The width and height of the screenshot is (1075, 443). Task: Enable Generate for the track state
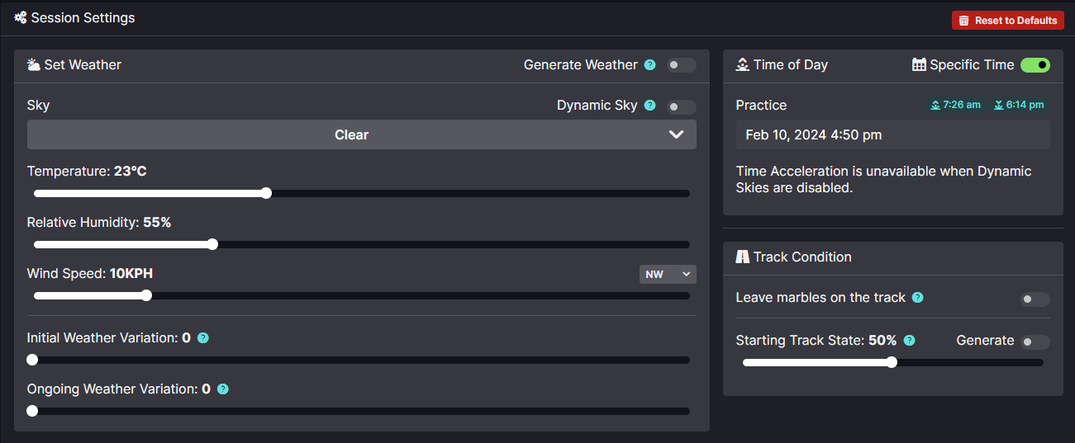tap(1035, 342)
